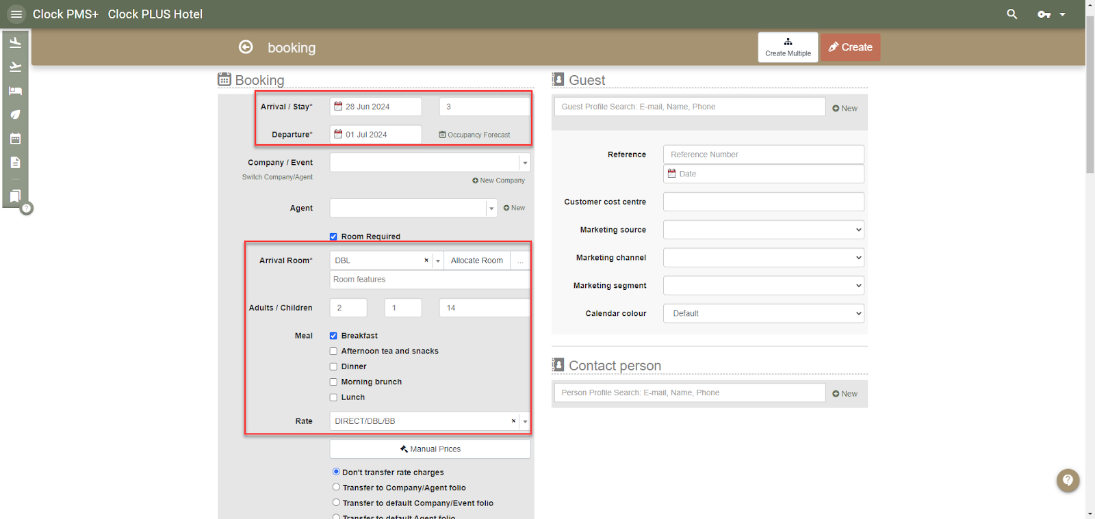Click the arrivals plane icon in sidebar
Screen dimensions: 1095x519
(x=15, y=42)
